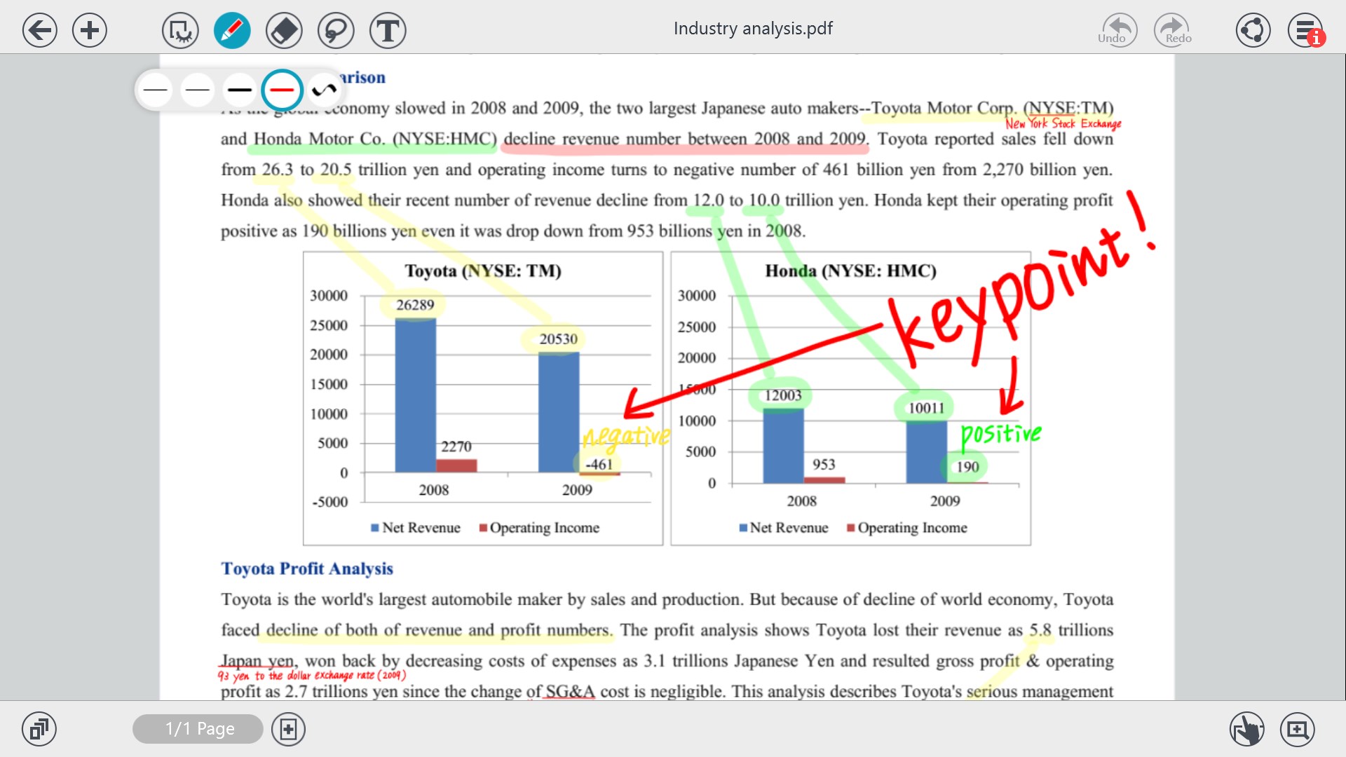Select the Pen tool

click(x=232, y=31)
